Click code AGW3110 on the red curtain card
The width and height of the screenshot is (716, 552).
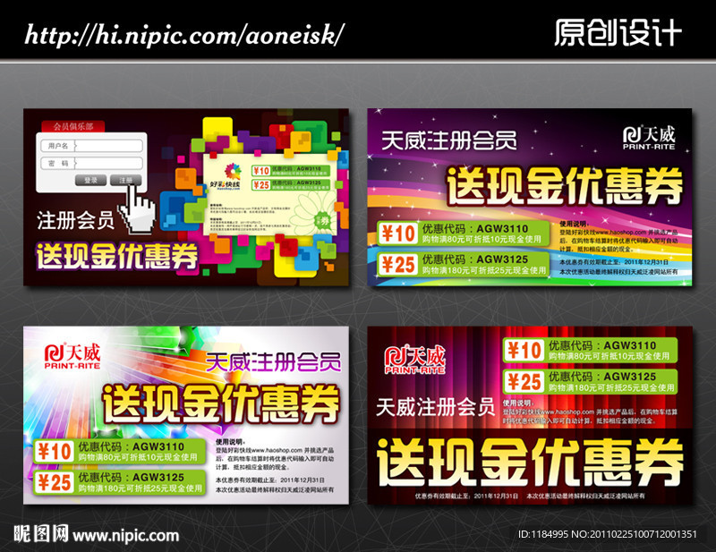point(629,345)
